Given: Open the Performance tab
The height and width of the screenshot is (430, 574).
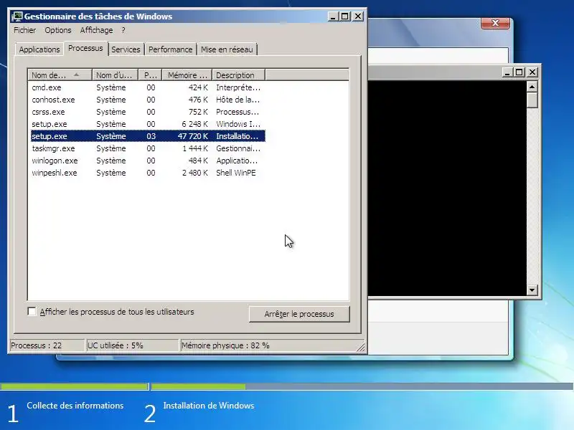Looking at the screenshot, I should 171,49.
